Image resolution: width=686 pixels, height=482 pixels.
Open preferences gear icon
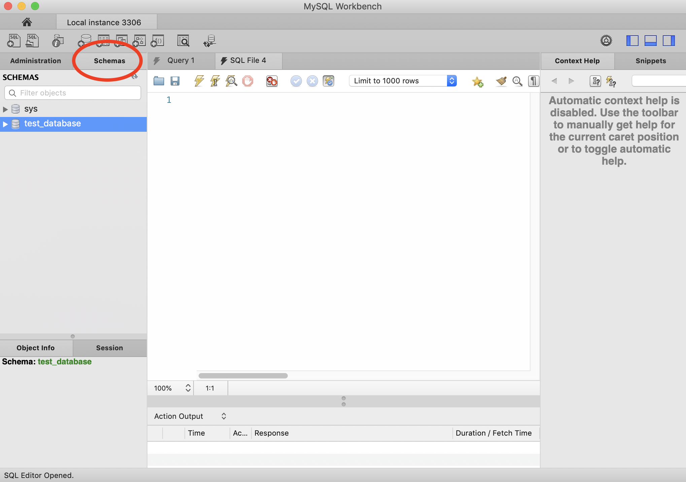[606, 41]
